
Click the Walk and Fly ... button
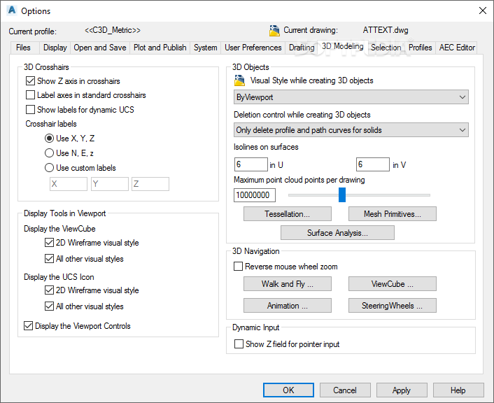click(288, 284)
